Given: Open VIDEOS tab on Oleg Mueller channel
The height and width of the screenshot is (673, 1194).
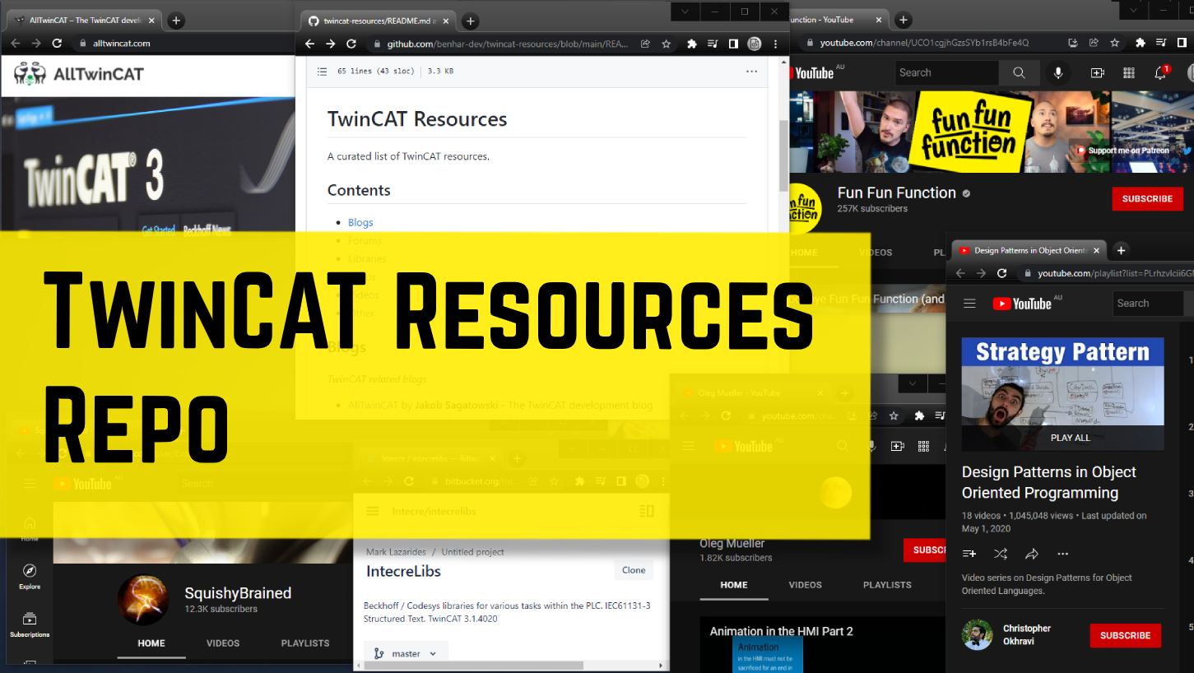Looking at the screenshot, I should tap(806, 585).
